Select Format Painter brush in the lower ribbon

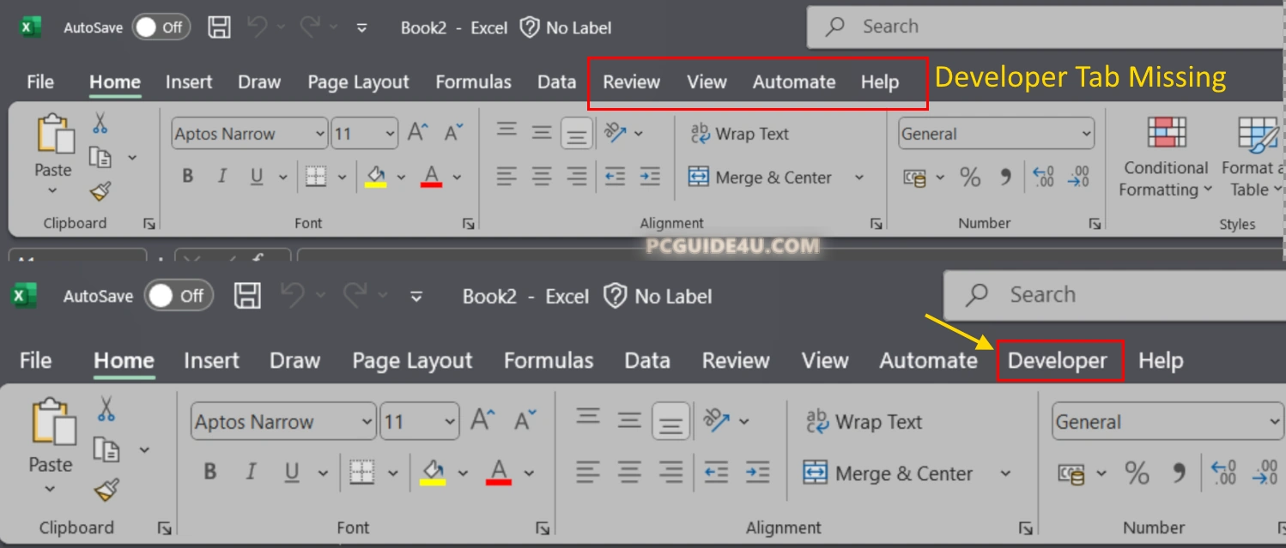(x=106, y=490)
